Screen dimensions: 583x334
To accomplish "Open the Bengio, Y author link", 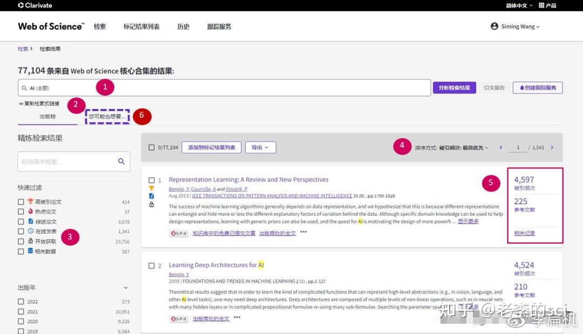I will pyautogui.click(x=180, y=189).
